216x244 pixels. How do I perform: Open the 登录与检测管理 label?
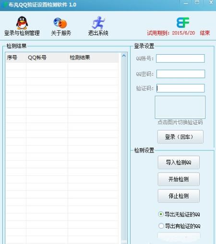(x=22, y=33)
